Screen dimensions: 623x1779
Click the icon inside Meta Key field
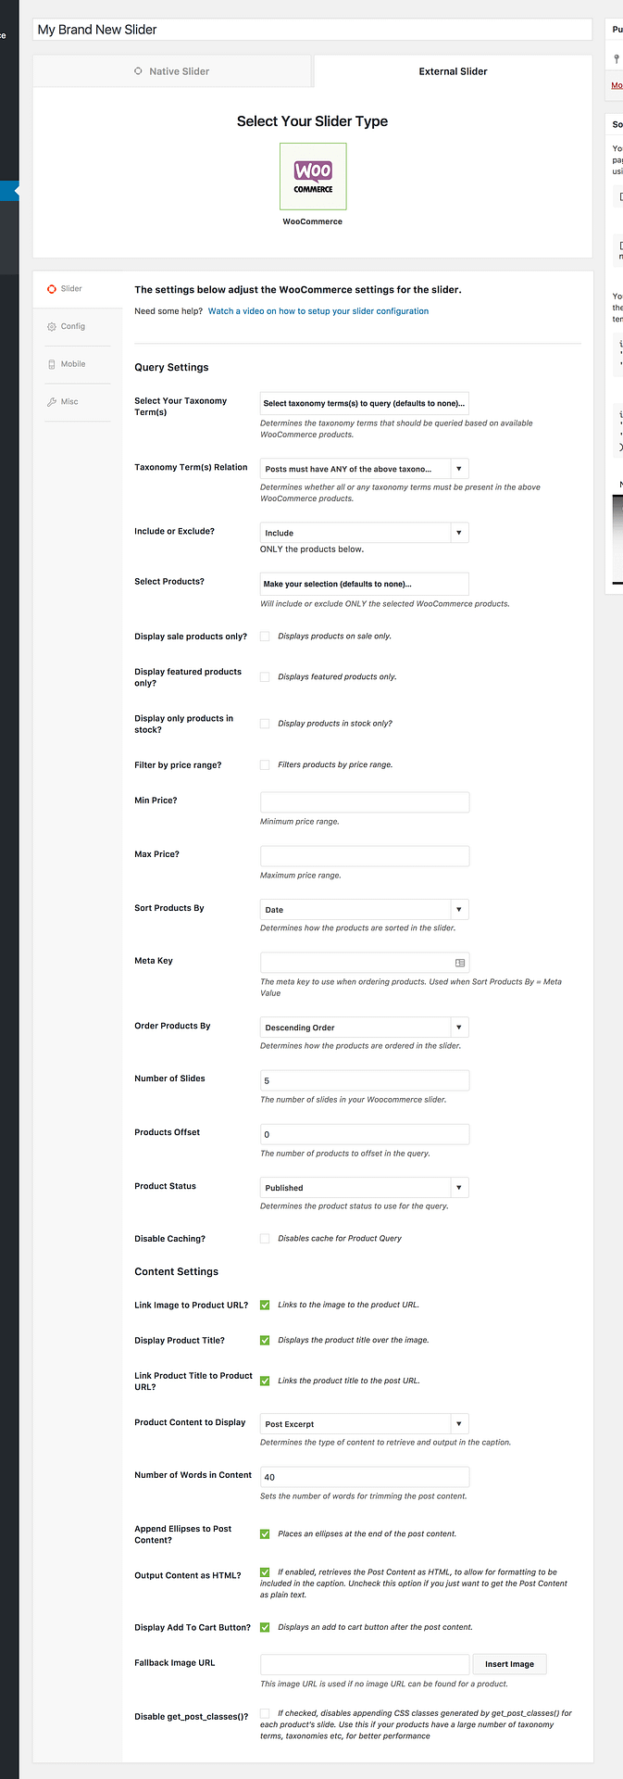[460, 964]
